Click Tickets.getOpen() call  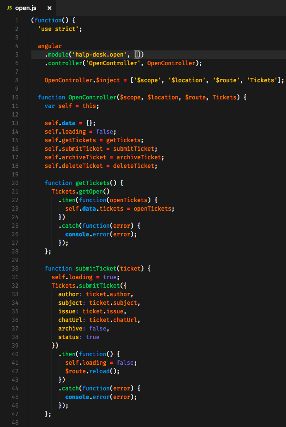coord(80,192)
